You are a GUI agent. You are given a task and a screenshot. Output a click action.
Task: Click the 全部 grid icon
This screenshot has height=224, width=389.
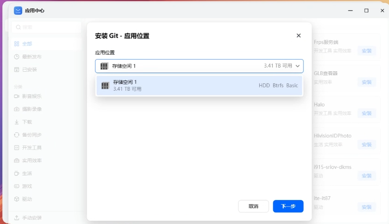coord(17,44)
